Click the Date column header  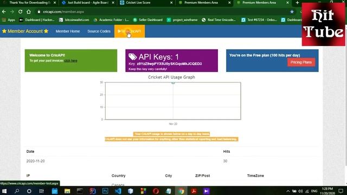(30, 152)
